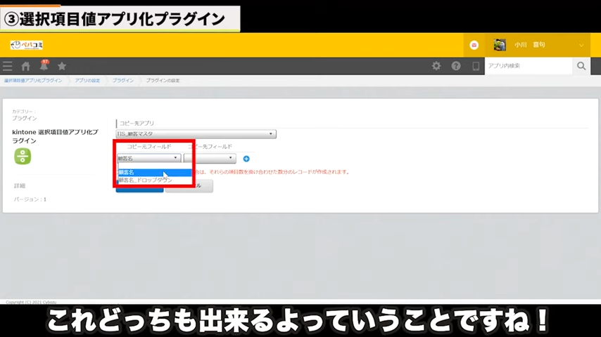Open the コピー先アプリ dropdown

click(x=196, y=134)
